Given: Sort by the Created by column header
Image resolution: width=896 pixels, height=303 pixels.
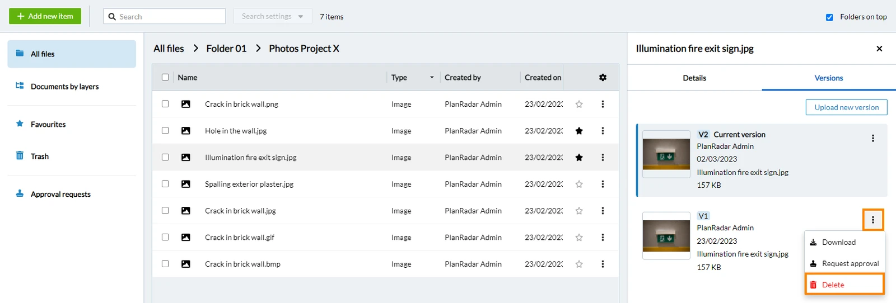Looking at the screenshot, I should point(463,78).
